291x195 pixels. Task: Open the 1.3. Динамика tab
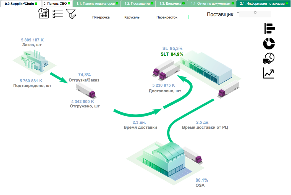click(x=170, y=4)
